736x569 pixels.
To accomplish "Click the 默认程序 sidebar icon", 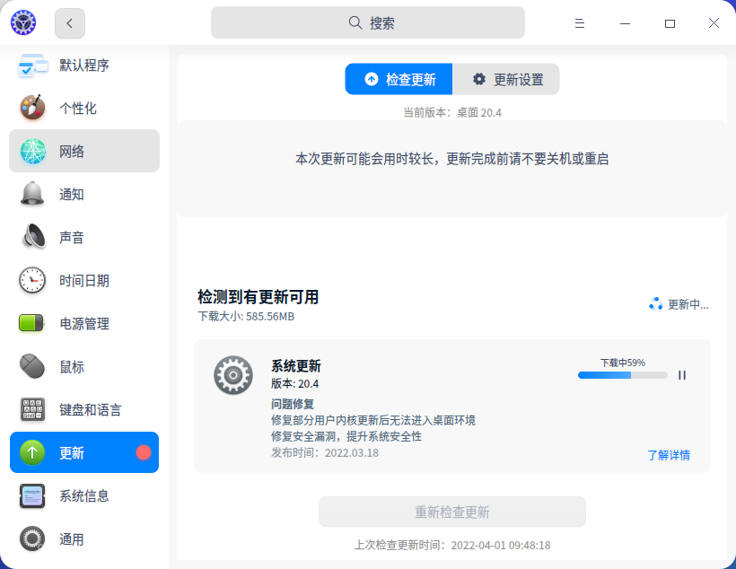I will (x=32, y=66).
